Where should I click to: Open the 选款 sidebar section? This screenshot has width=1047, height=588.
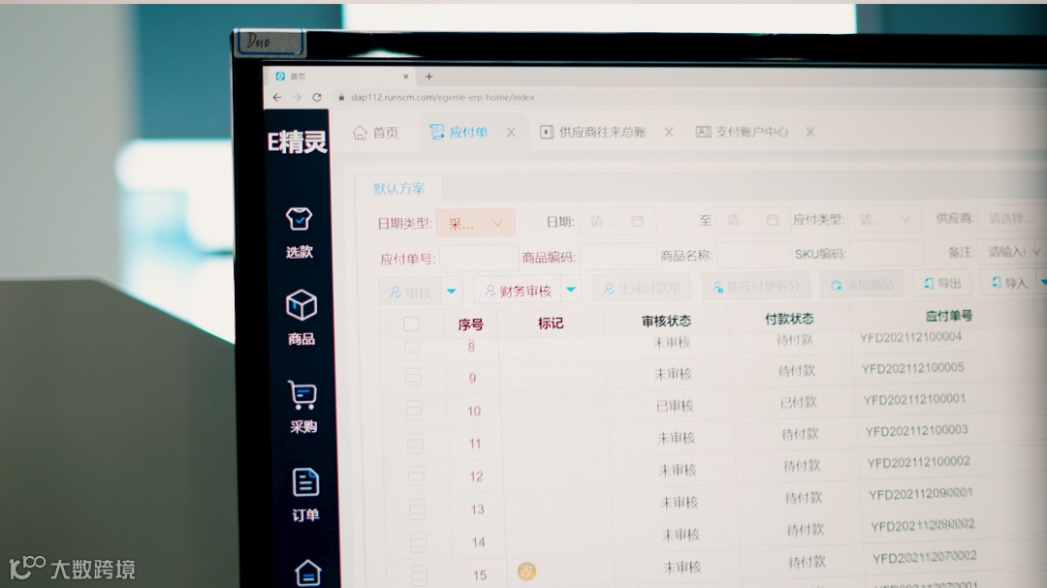pos(299,232)
